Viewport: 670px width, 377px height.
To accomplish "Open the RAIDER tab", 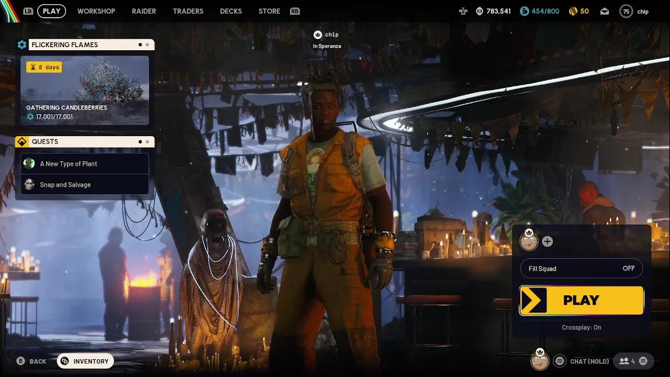I will [x=144, y=11].
